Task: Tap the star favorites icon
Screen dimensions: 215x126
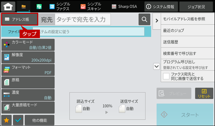Action: [x=6, y=120]
